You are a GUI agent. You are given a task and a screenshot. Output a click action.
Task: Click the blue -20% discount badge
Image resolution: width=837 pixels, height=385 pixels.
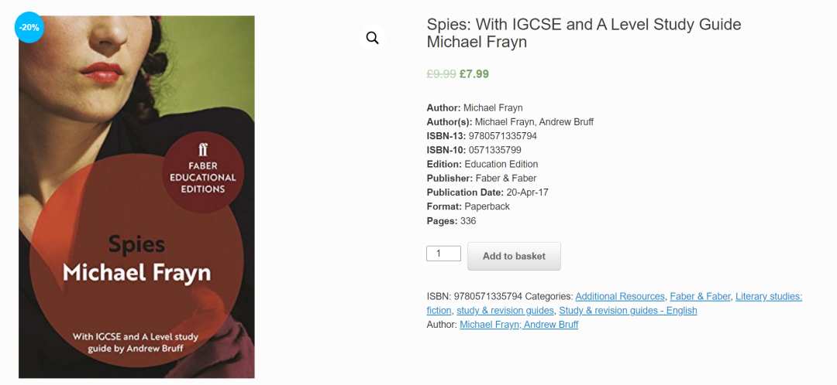coord(30,28)
